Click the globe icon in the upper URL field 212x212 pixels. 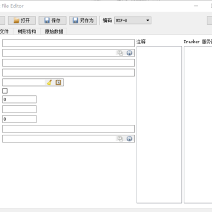coord(129,53)
